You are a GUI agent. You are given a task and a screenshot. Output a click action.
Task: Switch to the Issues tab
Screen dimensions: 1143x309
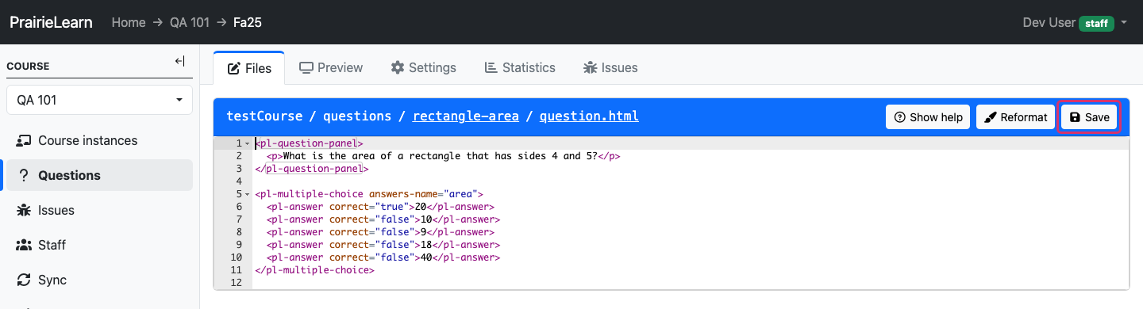point(610,67)
